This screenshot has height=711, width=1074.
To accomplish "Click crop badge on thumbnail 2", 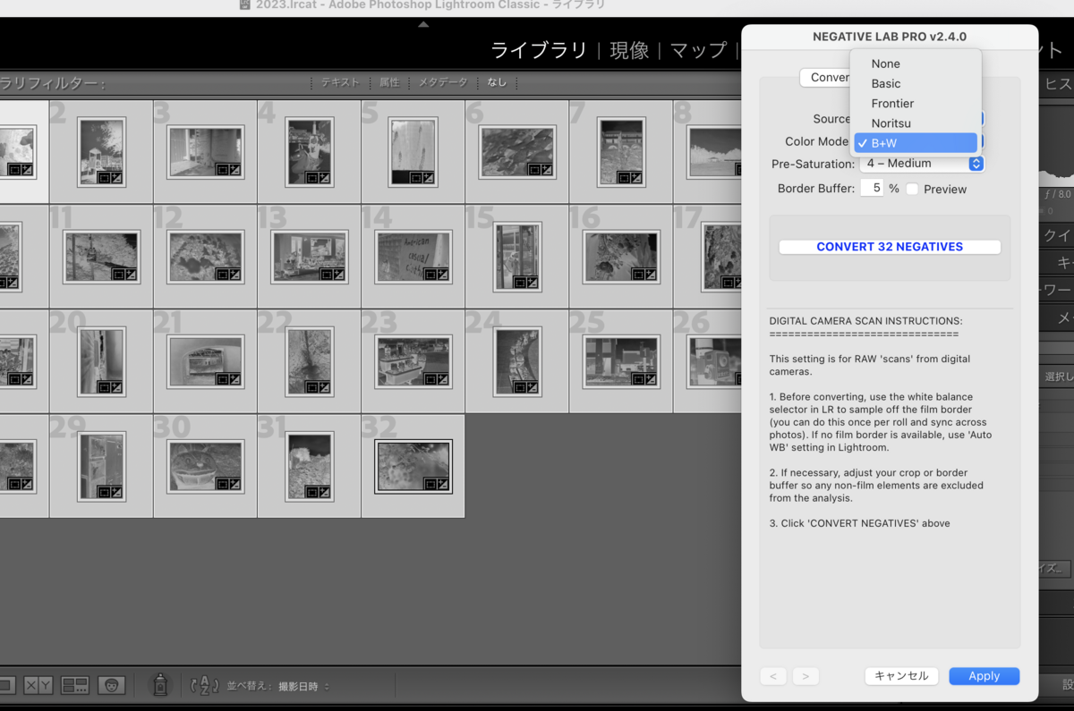I will coord(104,177).
